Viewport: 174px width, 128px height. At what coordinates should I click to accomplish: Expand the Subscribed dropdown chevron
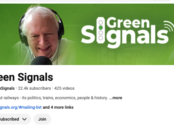pos(24,119)
